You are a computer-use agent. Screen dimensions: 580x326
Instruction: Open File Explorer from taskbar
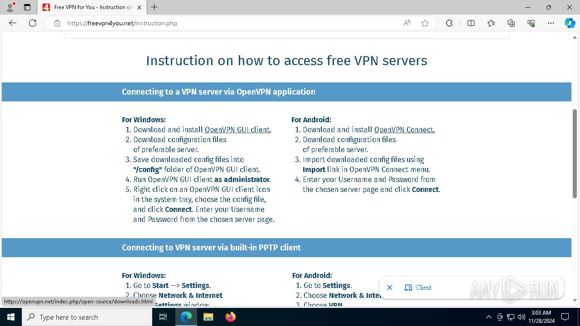tap(208, 317)
